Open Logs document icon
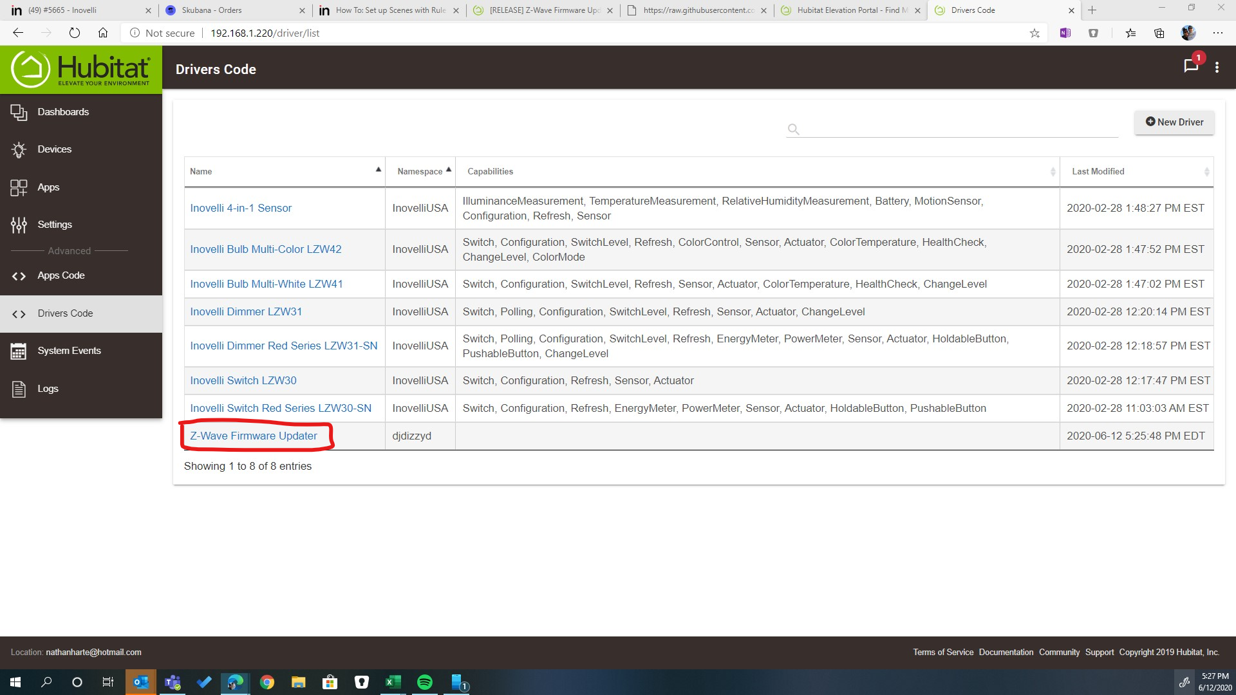1236x695 pixels. coord(19,389)
